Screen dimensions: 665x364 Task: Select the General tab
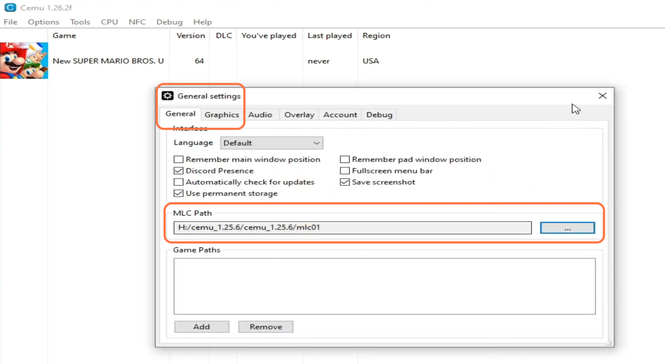pos(180,114)
